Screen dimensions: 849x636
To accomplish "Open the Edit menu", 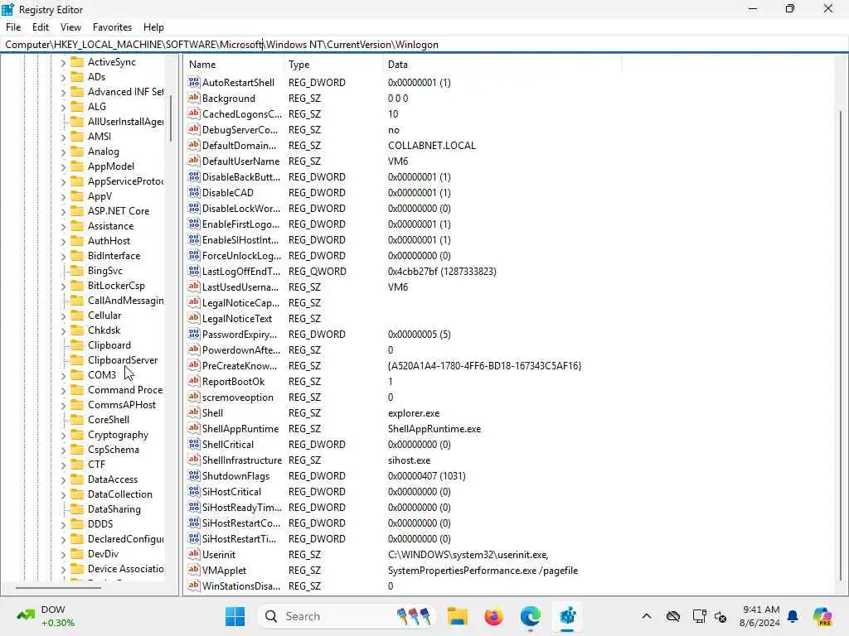I will click(x=40, y=27).
